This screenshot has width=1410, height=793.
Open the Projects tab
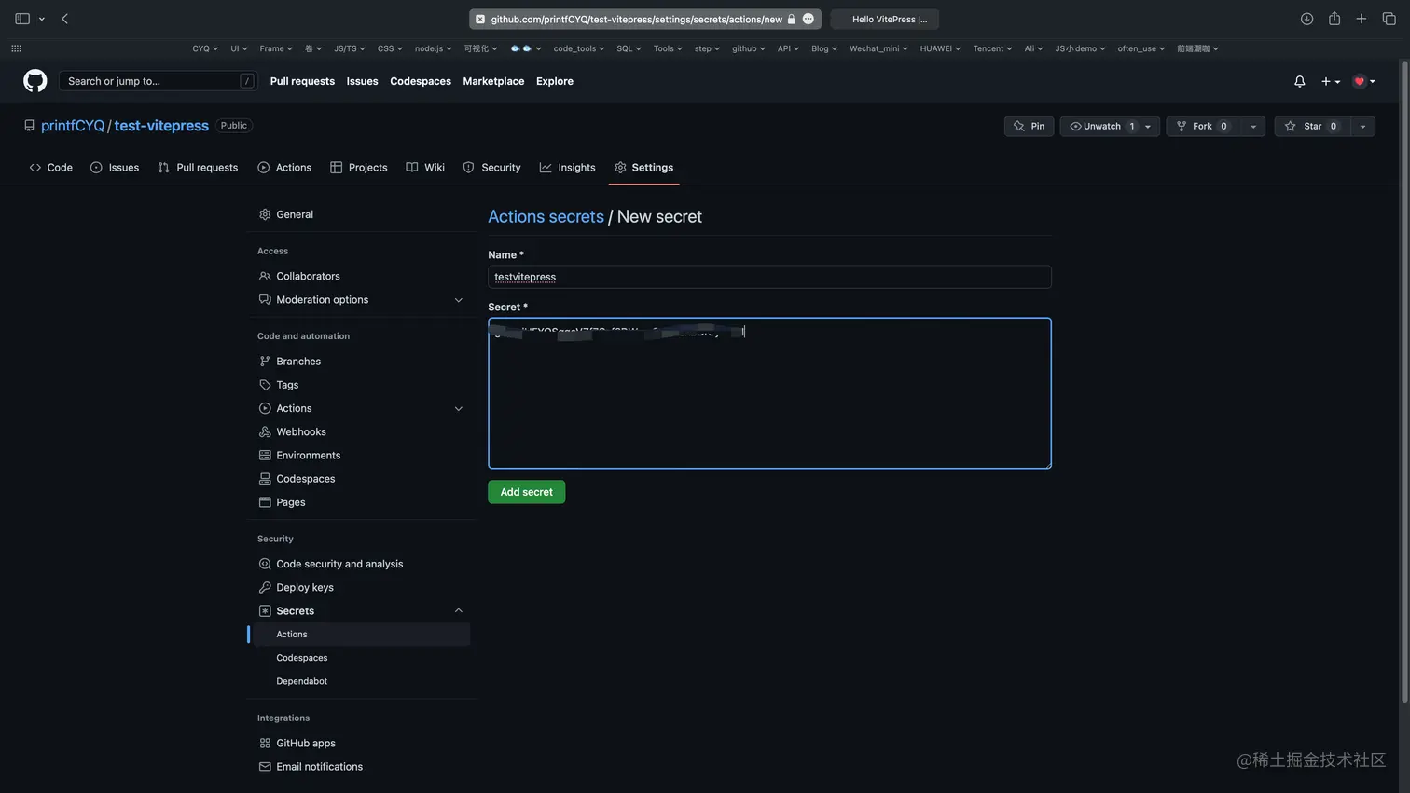tap(359, 168)
